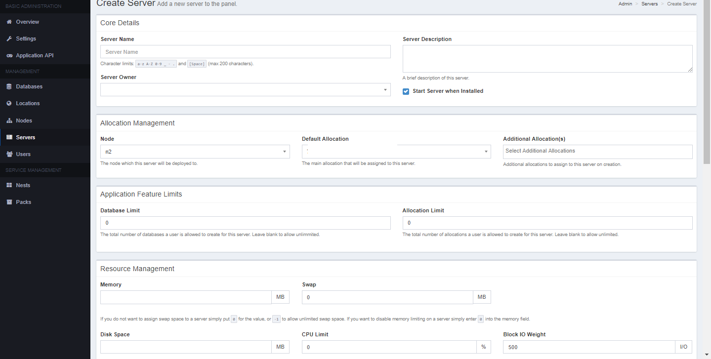Click the Nodes sitemap icon
Image resolution: width=711 pixels, height=359 pixels.
click(9, 120)
